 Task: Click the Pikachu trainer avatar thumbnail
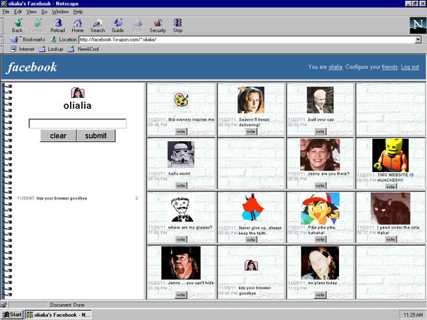coord(320,208)
